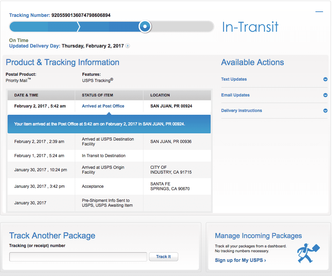Viewport: 332px width, 276px height.
Task: Click the Updated Delivery Day date text
Action: point(93,46)
